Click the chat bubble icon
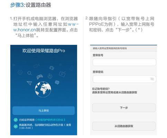 (57, 82)
